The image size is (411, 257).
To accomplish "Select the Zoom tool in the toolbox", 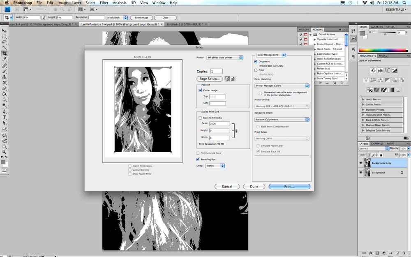I will [4, 152].
